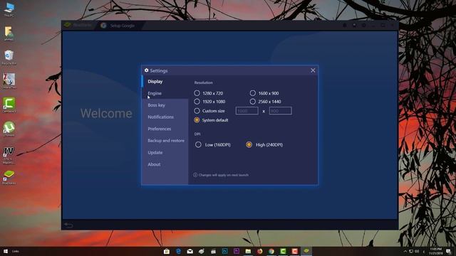
Task: Click the info icon beside changes notice
Action: click(195, 175)
